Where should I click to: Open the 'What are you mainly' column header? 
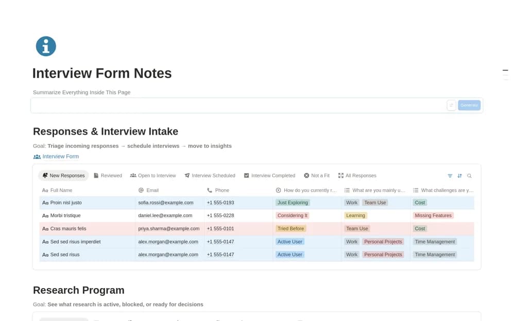[x=376, y=190]
